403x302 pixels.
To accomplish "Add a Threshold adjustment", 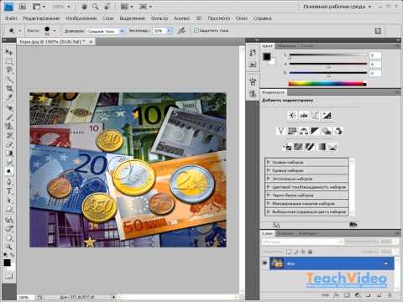I will pyautogui.click(x=310, y=147).
